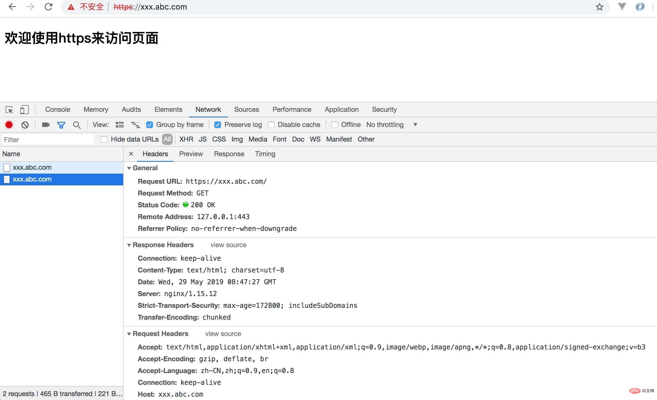The image size is (657, 400).
Task: Click the filter funnel icon in Network tab
Action: coord(61,124)
